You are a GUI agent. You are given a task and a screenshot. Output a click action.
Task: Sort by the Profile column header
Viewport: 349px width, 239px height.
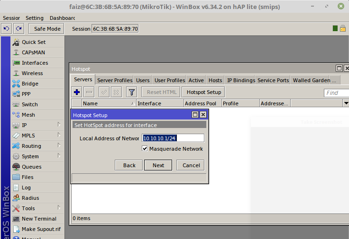click(x=240, y=103)
